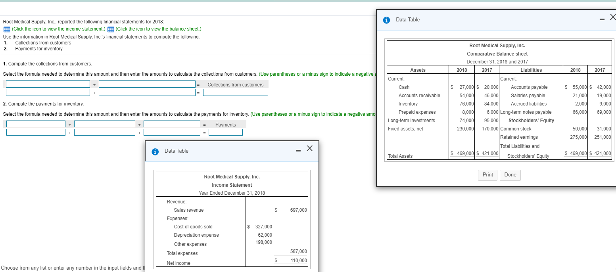Image resolution: width=616 pixels, height=272 pixels.
Task: Click Long-term notes payable 2018 value 66,000
Action: (x=580, y=112)
